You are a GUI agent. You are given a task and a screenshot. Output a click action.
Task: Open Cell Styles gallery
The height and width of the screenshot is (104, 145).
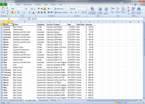tap(106, 11)
